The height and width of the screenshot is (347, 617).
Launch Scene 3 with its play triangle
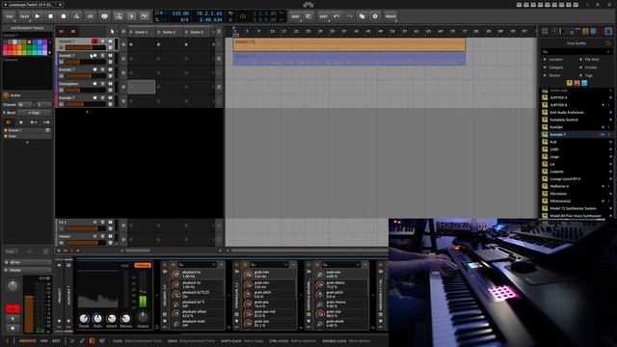click(186, 32)
